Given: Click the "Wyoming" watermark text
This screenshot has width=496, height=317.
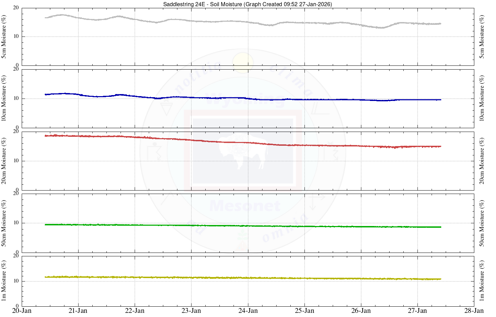Looking at the screenshot, I should (245, 100).
